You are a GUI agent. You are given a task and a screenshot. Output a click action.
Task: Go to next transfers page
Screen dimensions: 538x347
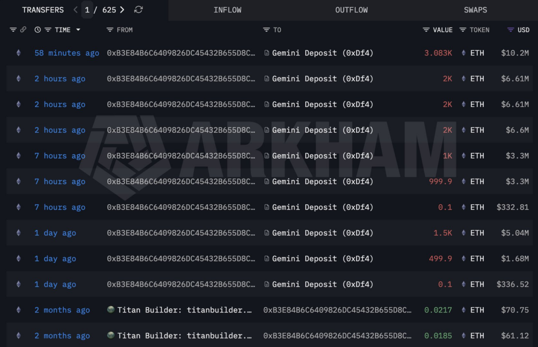pos(122,10)
